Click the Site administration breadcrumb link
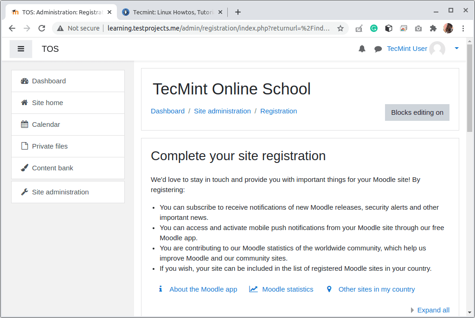Viewport: 475px width, 318px height. pyautogui.click(x=222, y=111)
